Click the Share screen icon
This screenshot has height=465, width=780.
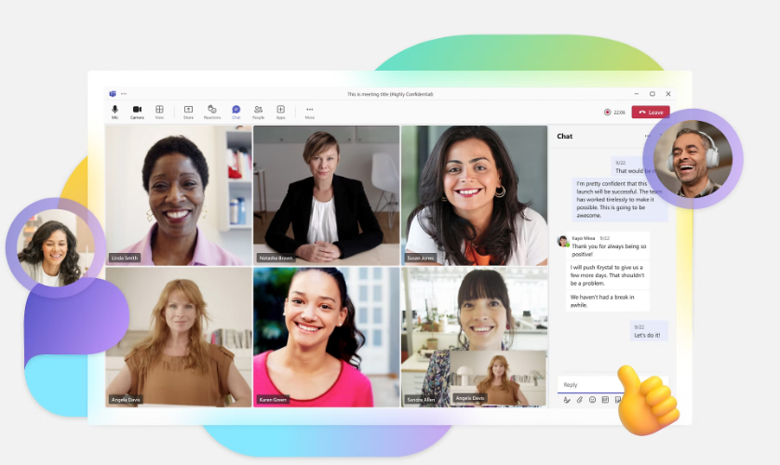[188, 111]
